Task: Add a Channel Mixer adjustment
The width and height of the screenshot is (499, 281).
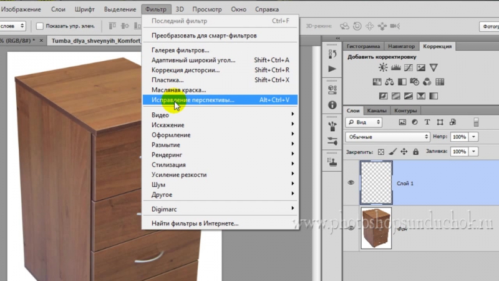Action: coord(427,82)
